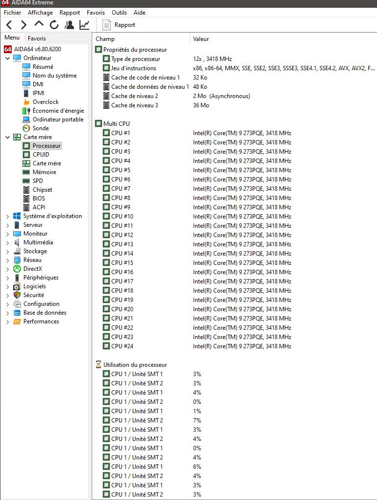The image size is (377, 500).
Task: Expand the DirectX tree node
Action: pyautogui.click(x=8, y=269)
